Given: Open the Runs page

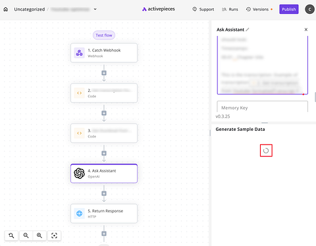Looking at the screenshot, I should (230, 9).
